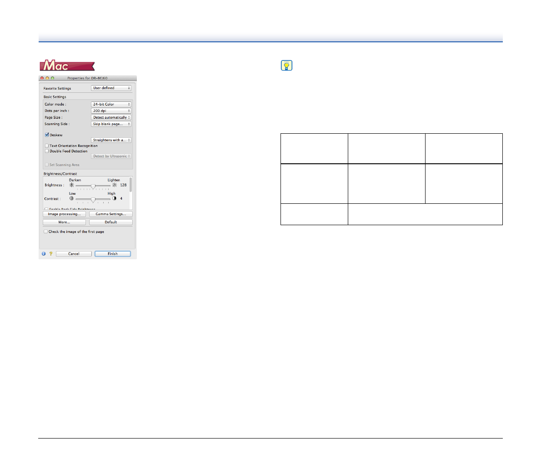Click the Brightness slider handle

[x=93, y=186]
